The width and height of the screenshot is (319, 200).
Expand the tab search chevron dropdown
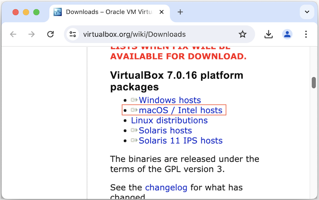pyautogui.click(x=307, y=12)
